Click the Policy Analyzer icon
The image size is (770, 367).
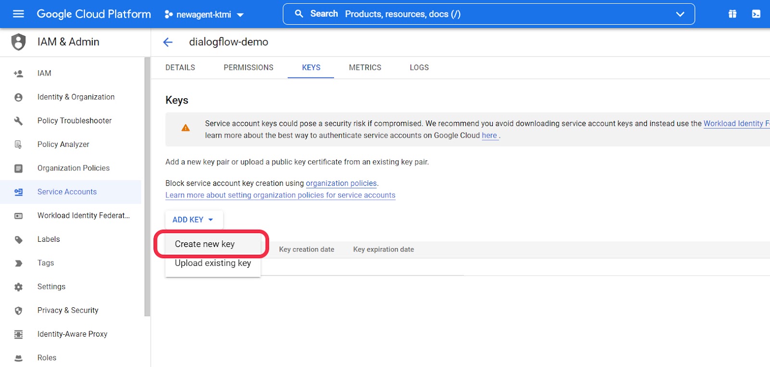(18, 144)
